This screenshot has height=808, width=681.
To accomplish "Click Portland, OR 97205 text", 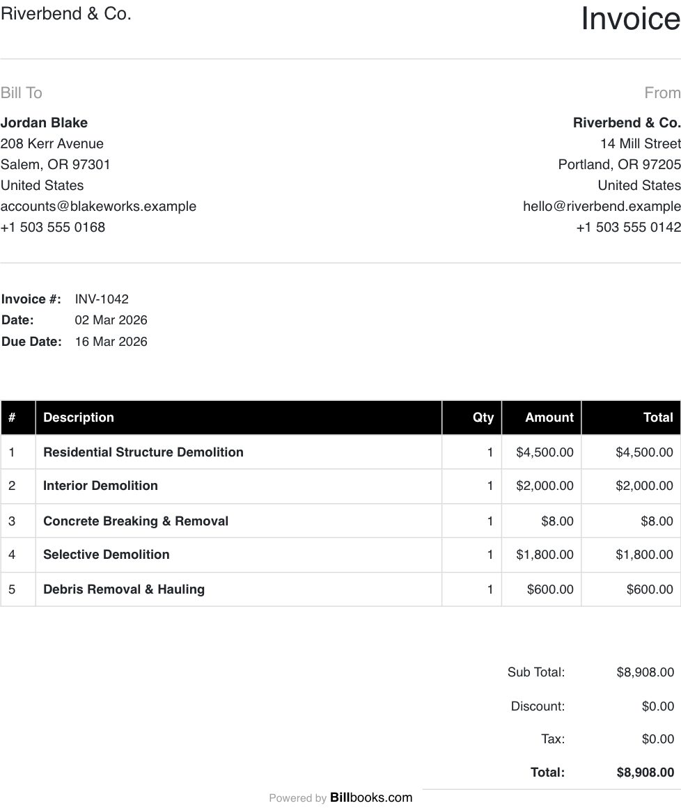I will (620, 164).
